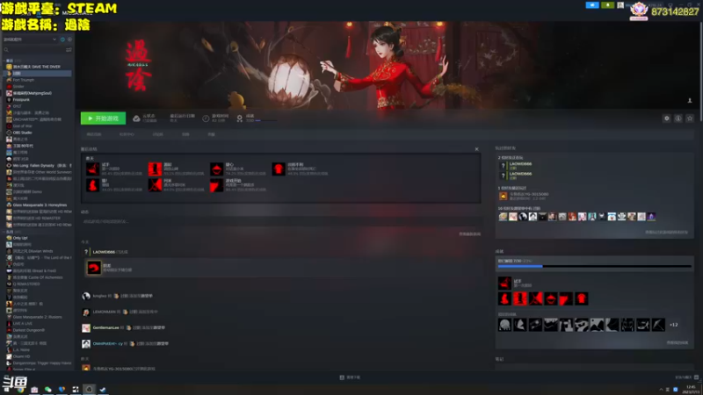Click the red shirt achievement icon in right panel

pos(582,298)
